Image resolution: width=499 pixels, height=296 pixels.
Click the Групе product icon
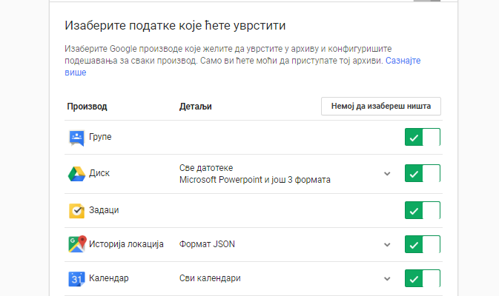(76, 138)
